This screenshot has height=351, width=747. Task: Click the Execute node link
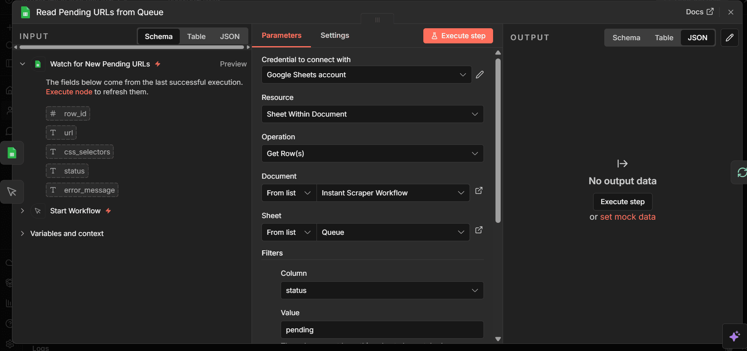(x=69, y=92)
